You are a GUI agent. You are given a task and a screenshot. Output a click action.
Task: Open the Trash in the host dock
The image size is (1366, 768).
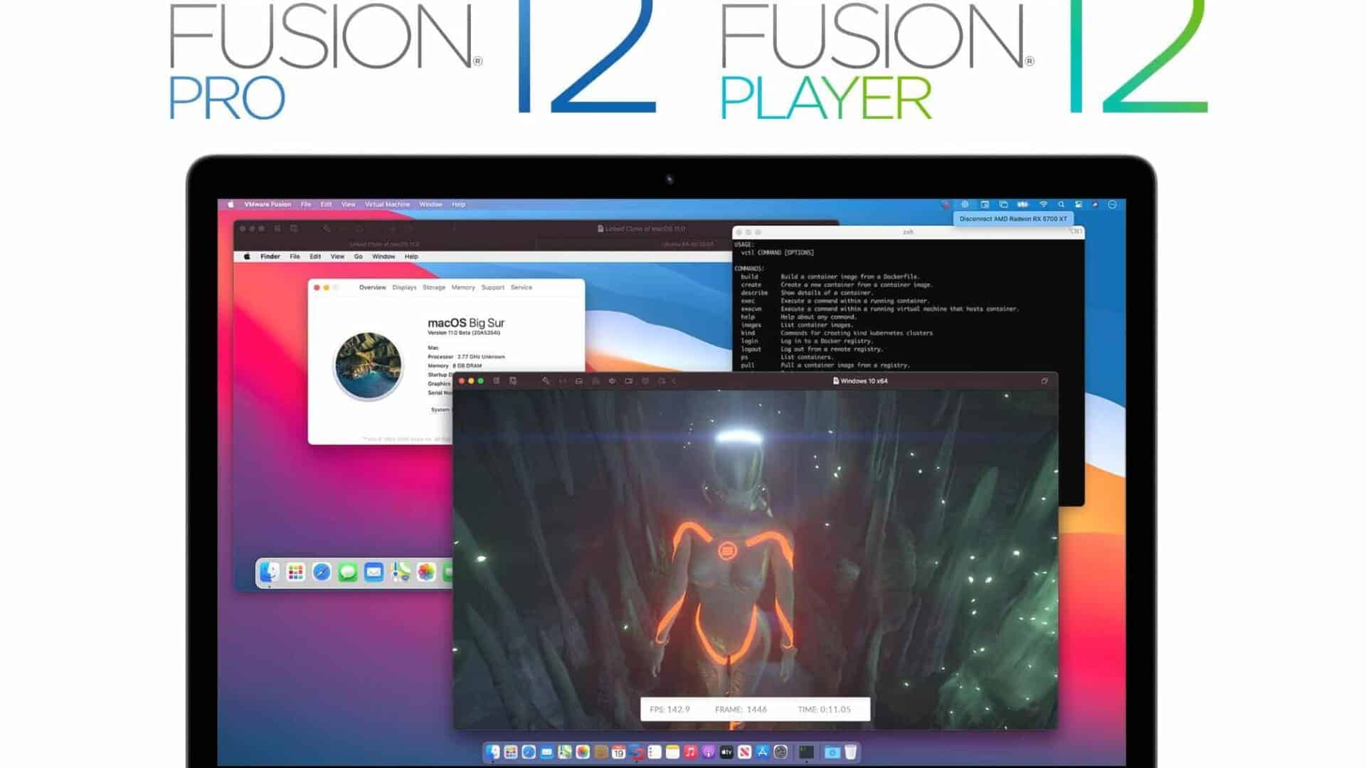851,752
